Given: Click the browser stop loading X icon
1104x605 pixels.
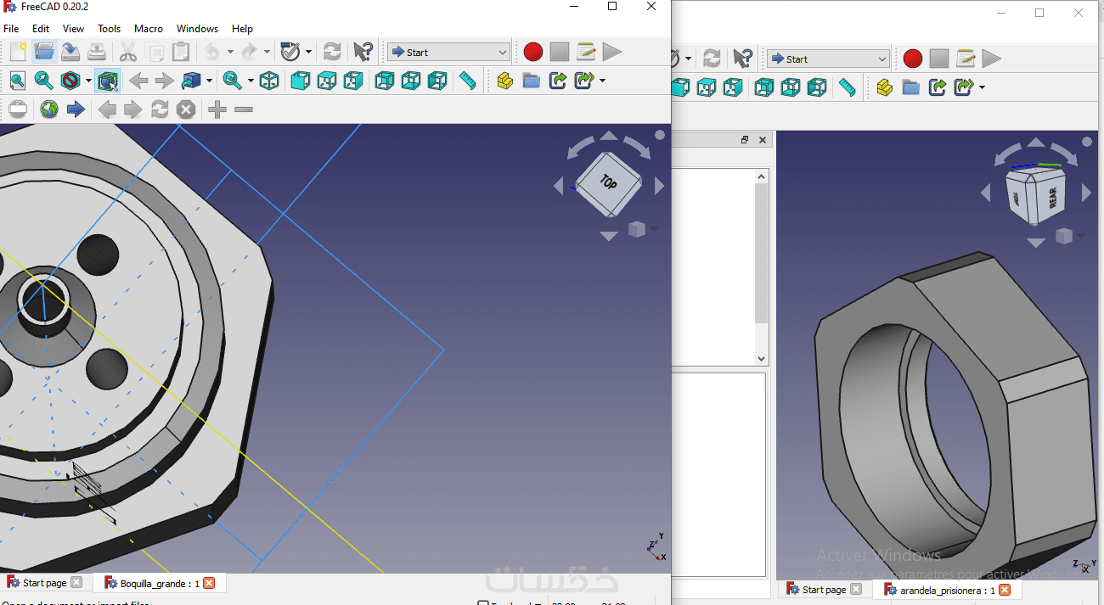Looking at the screenshot, I should [186, 109].
